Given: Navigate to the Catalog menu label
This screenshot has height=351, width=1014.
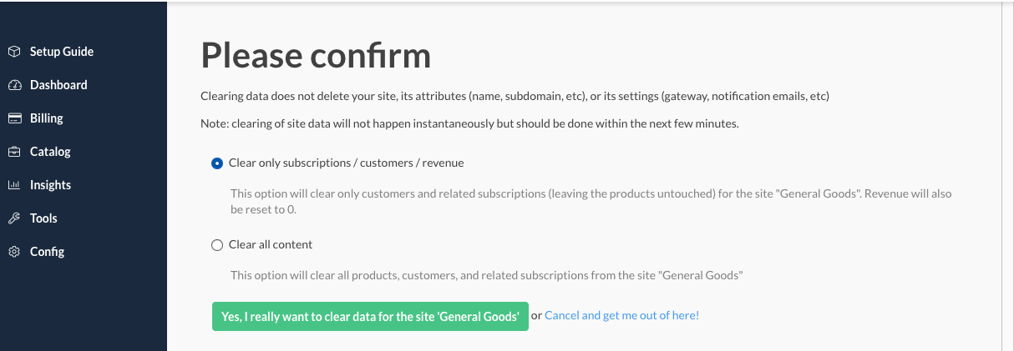Looking at the screenshot, I should (50, 152).
